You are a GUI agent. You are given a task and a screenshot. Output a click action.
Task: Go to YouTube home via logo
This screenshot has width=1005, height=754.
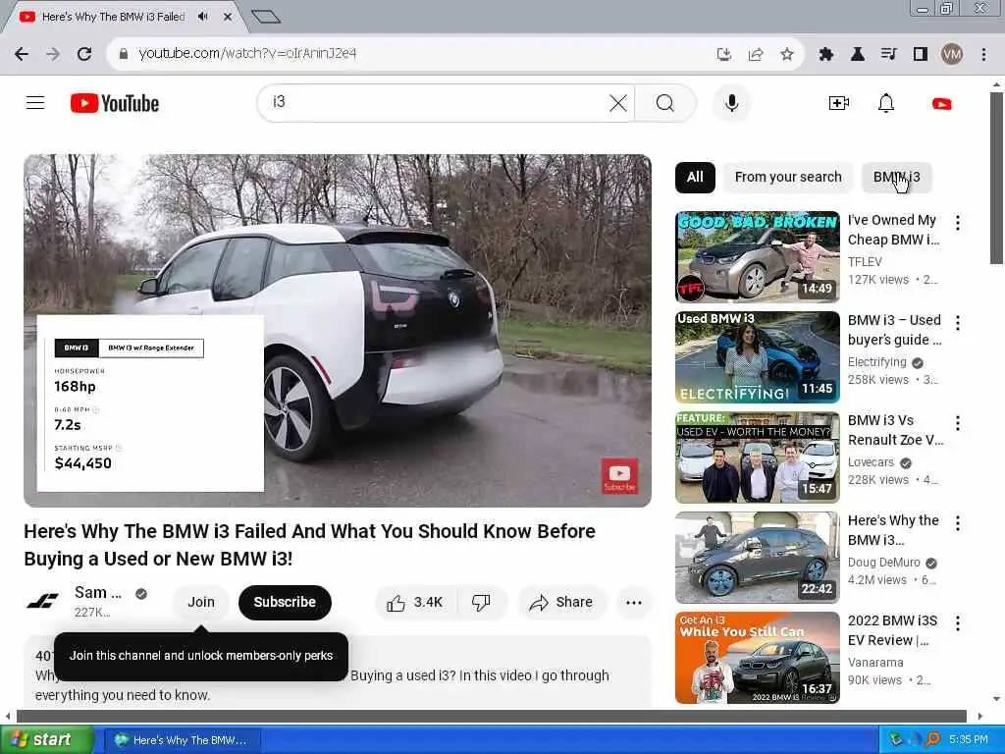point(115,103)
